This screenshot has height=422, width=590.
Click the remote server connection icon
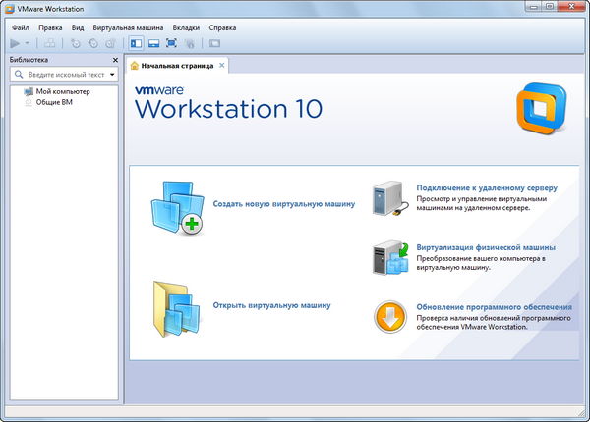pyautogui.click(x=387, y=196)
